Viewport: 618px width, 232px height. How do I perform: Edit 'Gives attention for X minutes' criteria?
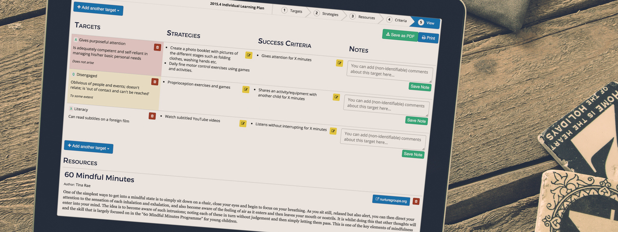click(339, 63)
